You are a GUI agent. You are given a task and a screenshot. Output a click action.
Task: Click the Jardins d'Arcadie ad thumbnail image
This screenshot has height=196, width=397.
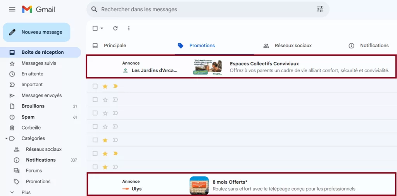tap(207, 67)
